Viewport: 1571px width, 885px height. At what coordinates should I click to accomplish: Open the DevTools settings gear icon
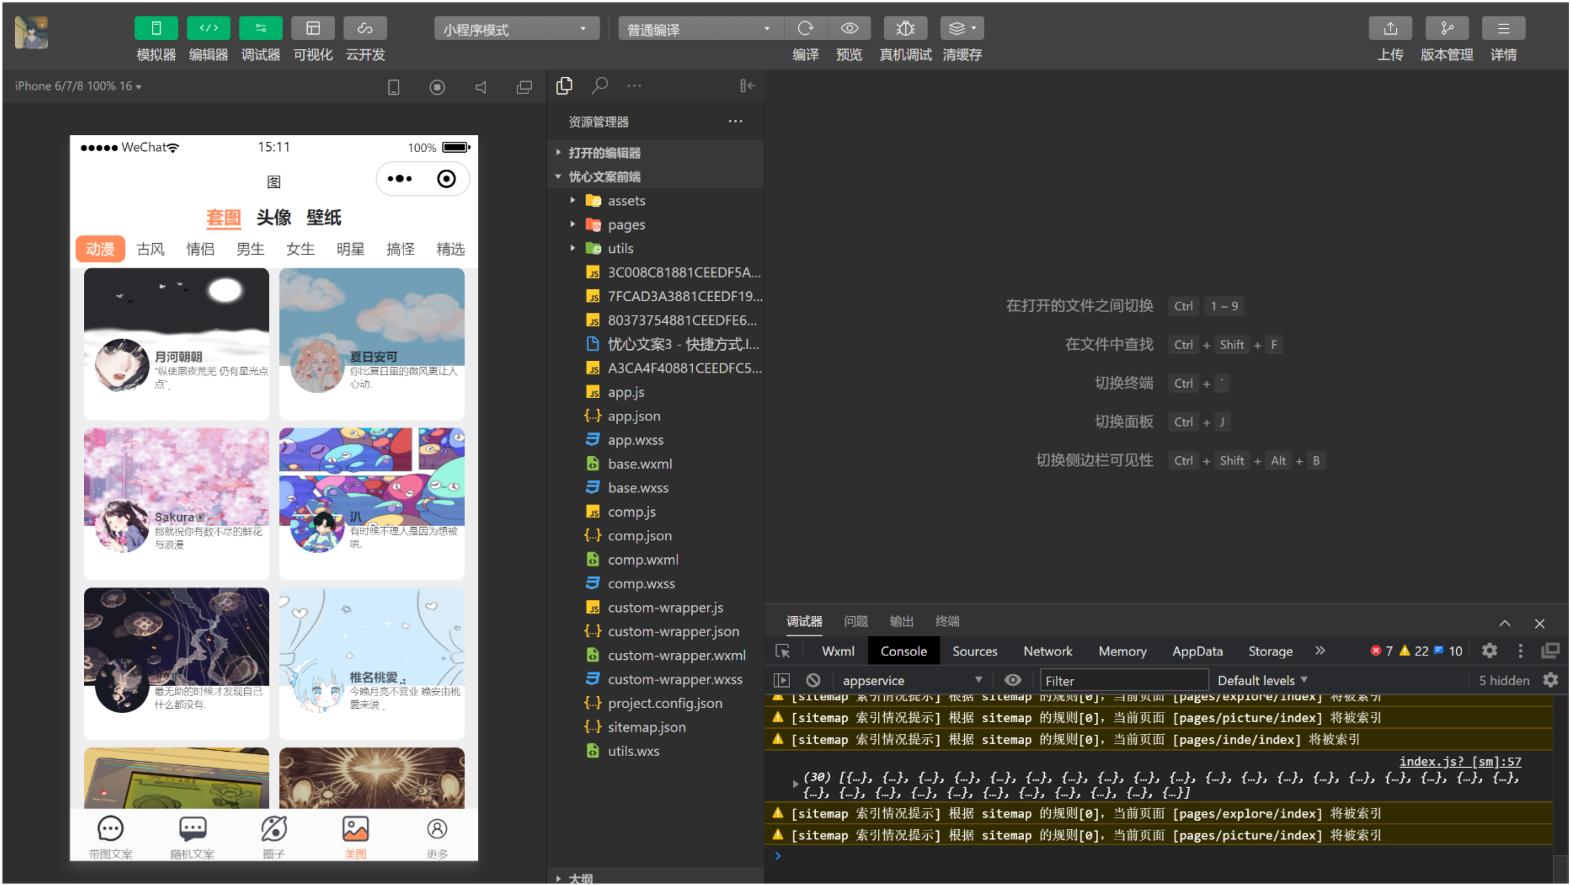coord(1489,651)
